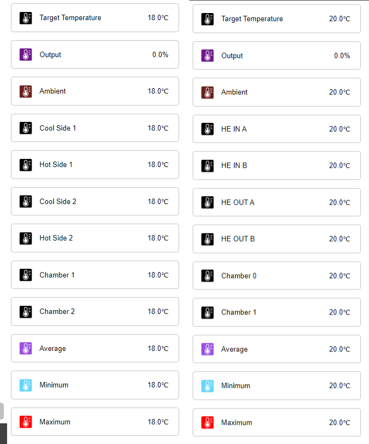The width and height of the screenshot is (369, 444).
Task: Click the violet Average icon at 18.0°C
Action: tap(26, 348)
